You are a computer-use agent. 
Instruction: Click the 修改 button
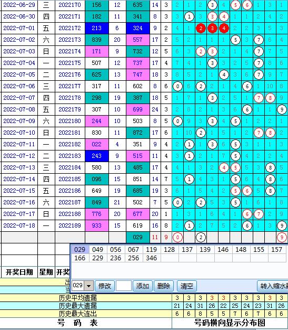pyautogui.click(x=105, y=286)
